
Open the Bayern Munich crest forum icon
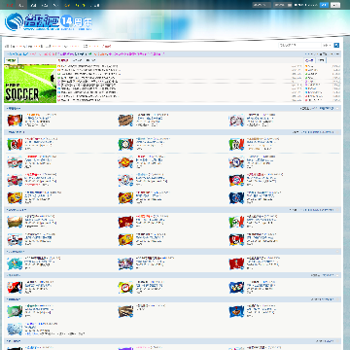(x=236, y=180)
